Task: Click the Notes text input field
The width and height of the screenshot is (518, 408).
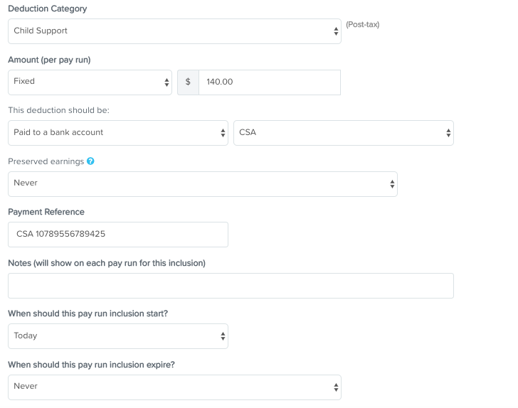Action: (x=231, y=286)
